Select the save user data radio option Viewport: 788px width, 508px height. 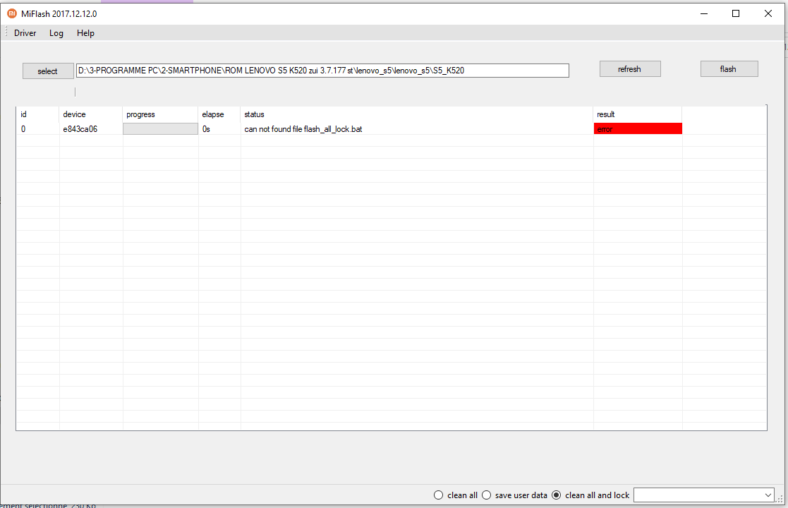click(x=514, y=495)
